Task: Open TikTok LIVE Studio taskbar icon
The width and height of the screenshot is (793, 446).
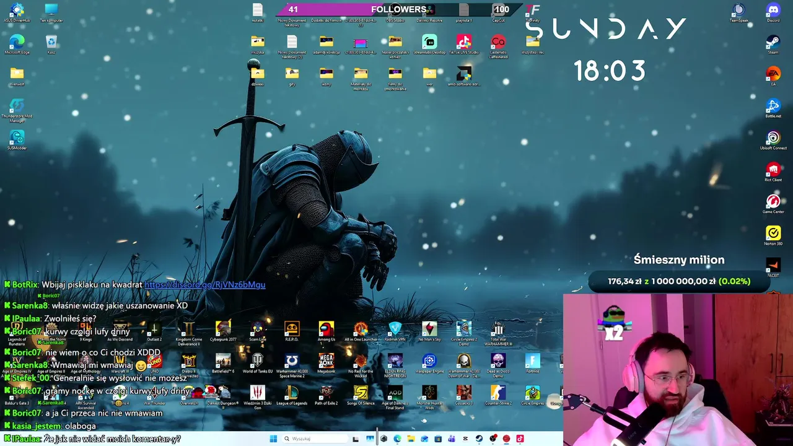Action: coord(520,439)
